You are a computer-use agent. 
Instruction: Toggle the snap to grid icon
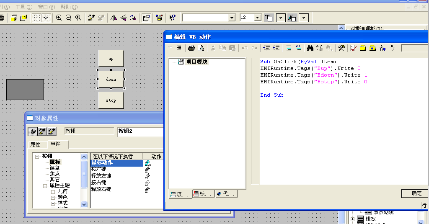click(46, 18)
